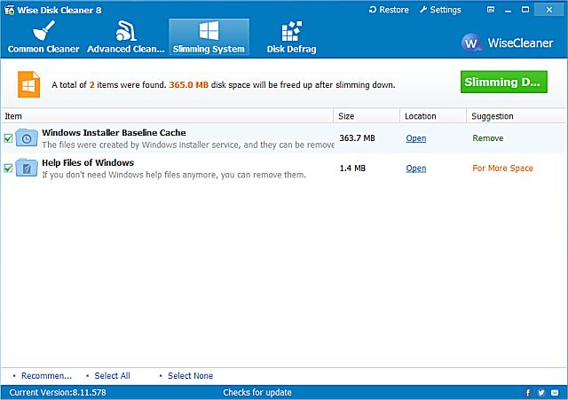Viewport: 568px width, 400px height.
Task: Click the Suggestion column header
Action: point(517,116)
